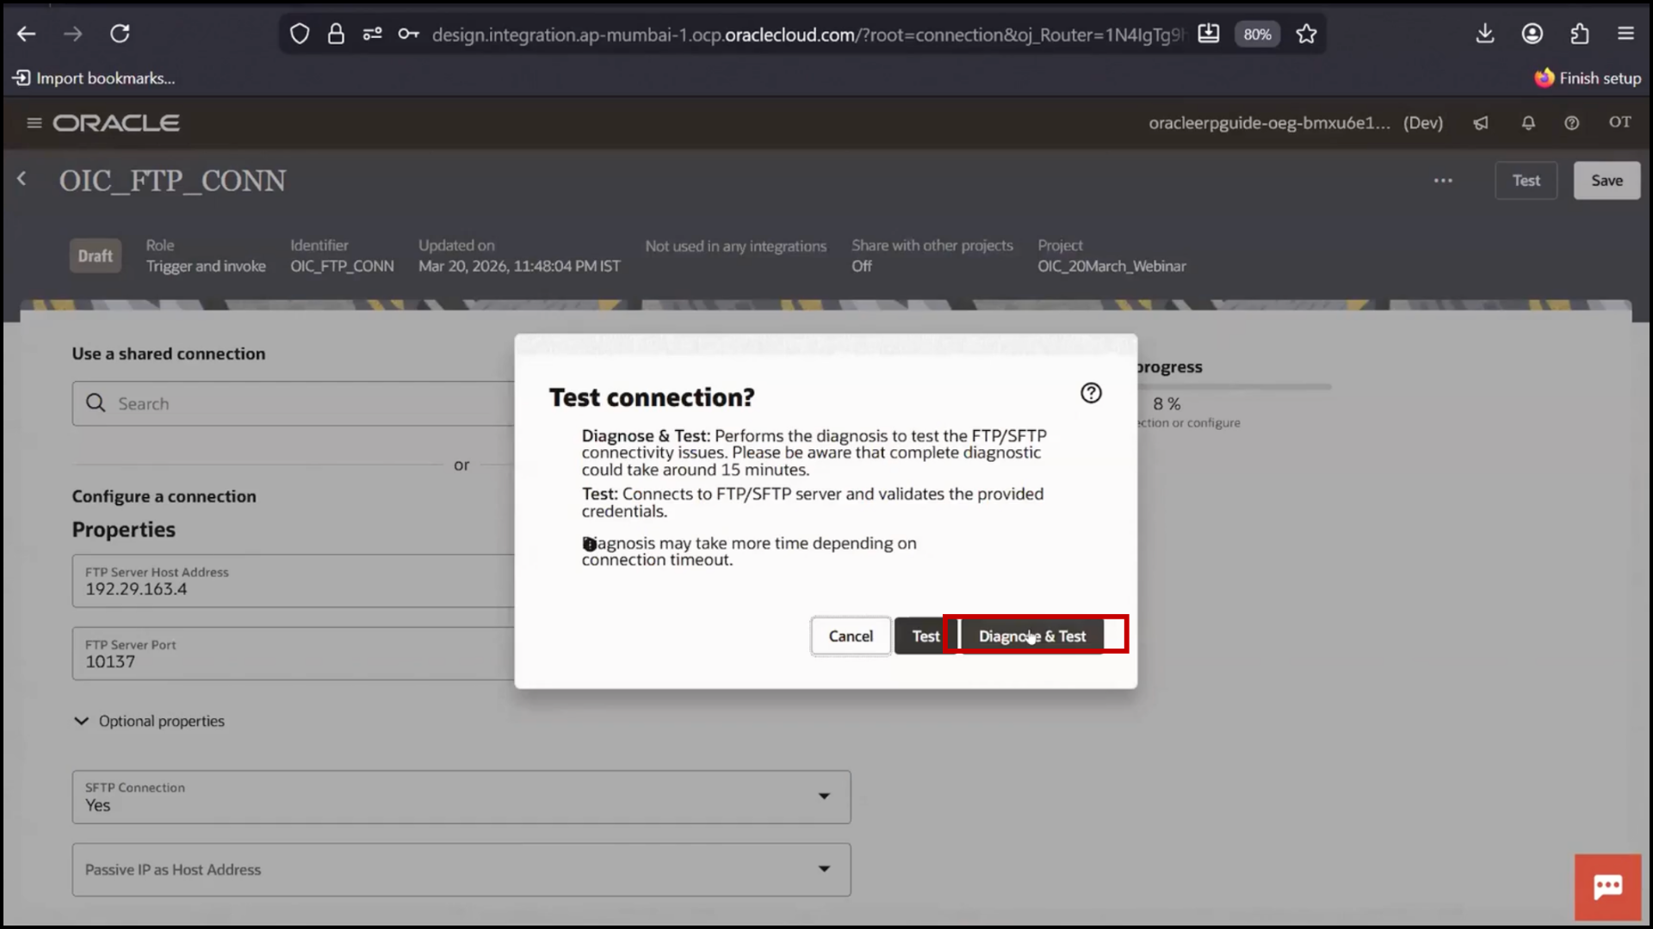
Task: Click the browser address bar URL
Action: pyautogui.click(x=808, y=34)
